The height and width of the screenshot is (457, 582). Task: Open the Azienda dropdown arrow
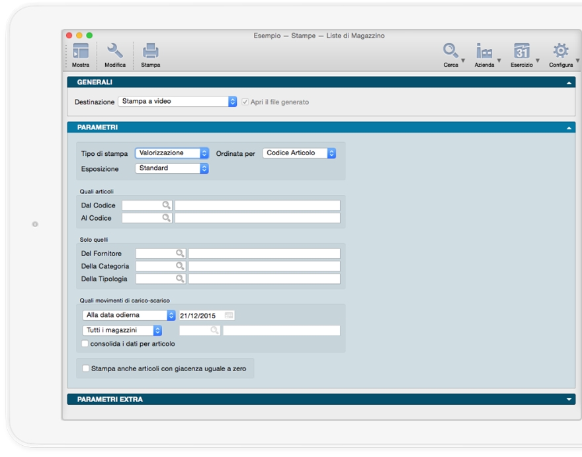[x=499, y=60]
